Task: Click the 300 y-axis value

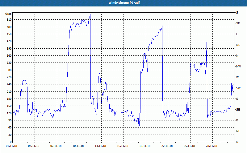Action: click(9, 70)
